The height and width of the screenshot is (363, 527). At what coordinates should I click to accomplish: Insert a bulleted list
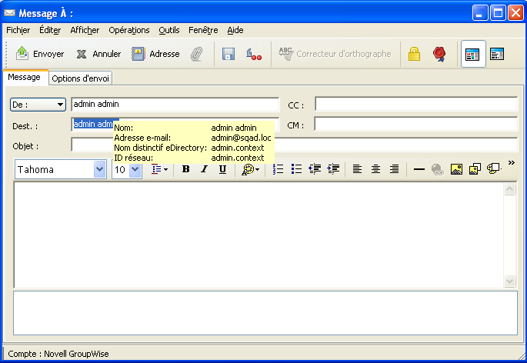click(x=296, y=169)
